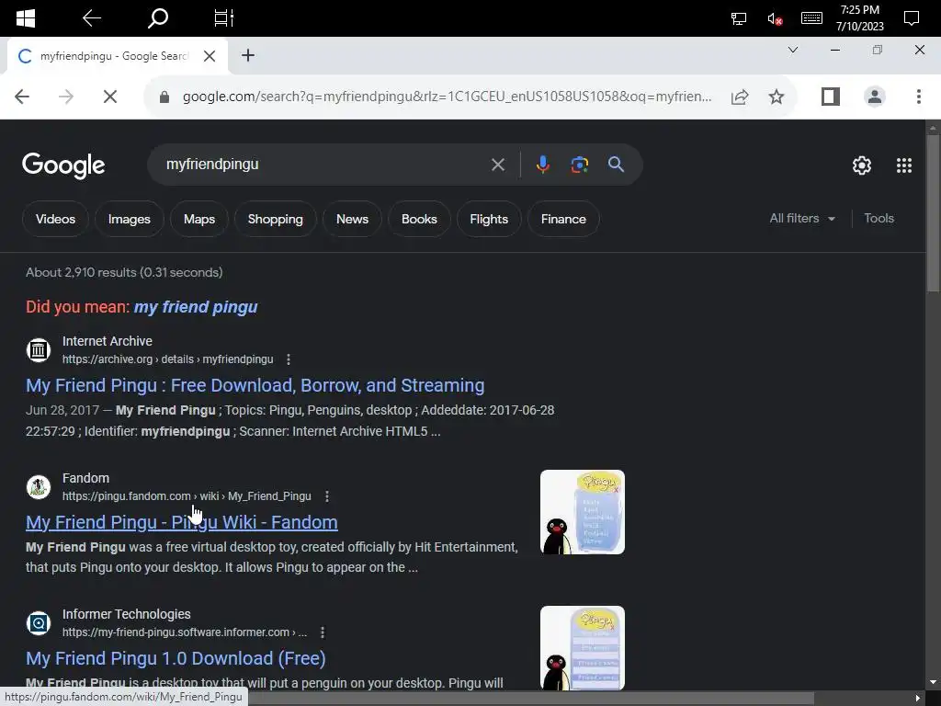Image resolution: width=941 pixels, height=706 pixels.
Task: Search by voice microphone icon
Action: (542, 165)
